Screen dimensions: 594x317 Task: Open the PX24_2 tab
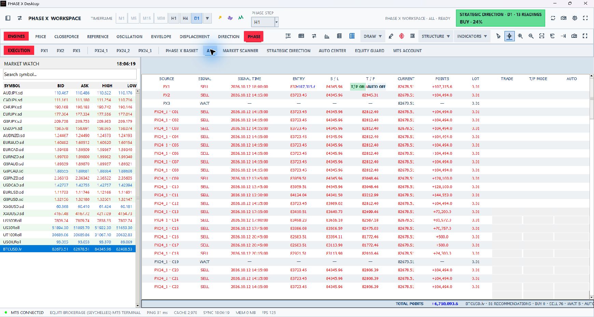(x=123, y=50)
